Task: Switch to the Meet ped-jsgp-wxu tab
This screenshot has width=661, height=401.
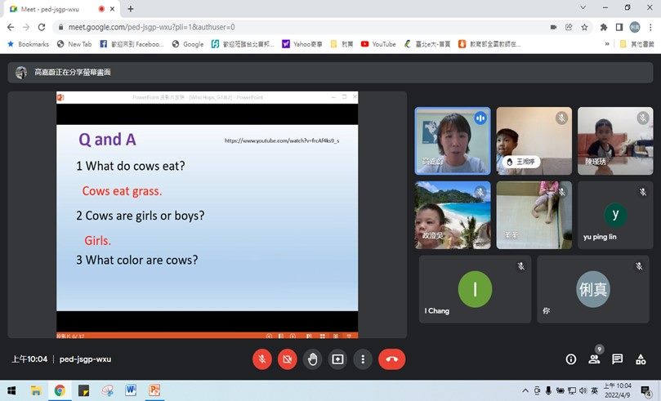Action: point(51,8)
